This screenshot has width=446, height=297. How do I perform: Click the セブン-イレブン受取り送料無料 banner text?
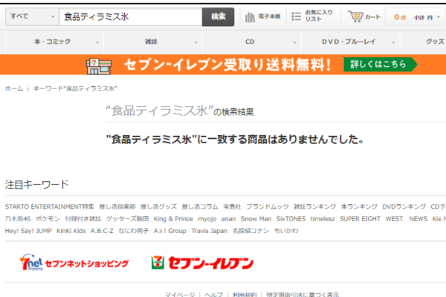[x=227, y=65]
